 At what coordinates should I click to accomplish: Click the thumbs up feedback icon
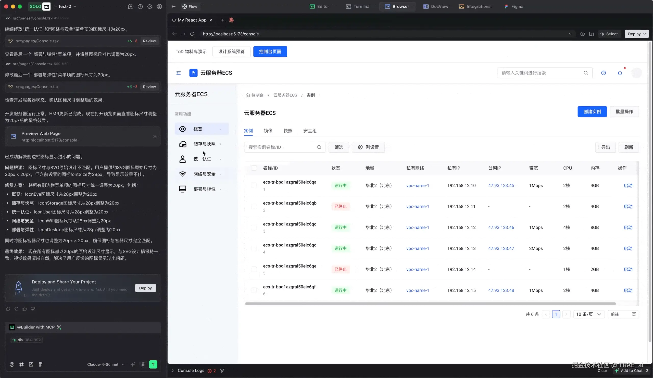[x=25, y=309]
